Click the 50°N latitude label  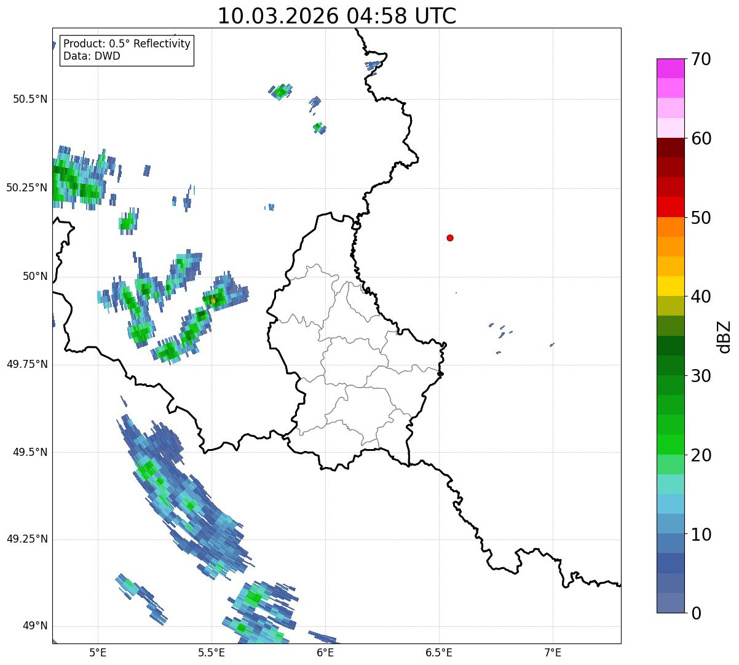[x=35, y=276]
